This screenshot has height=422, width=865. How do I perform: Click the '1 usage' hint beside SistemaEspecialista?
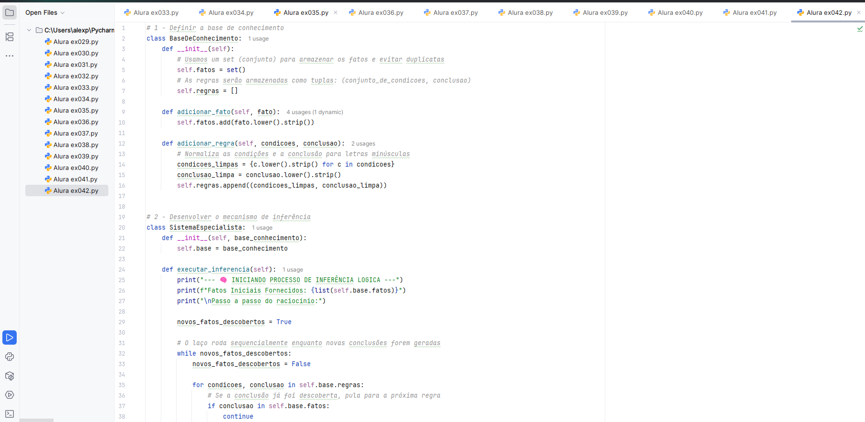coord(262,228)
